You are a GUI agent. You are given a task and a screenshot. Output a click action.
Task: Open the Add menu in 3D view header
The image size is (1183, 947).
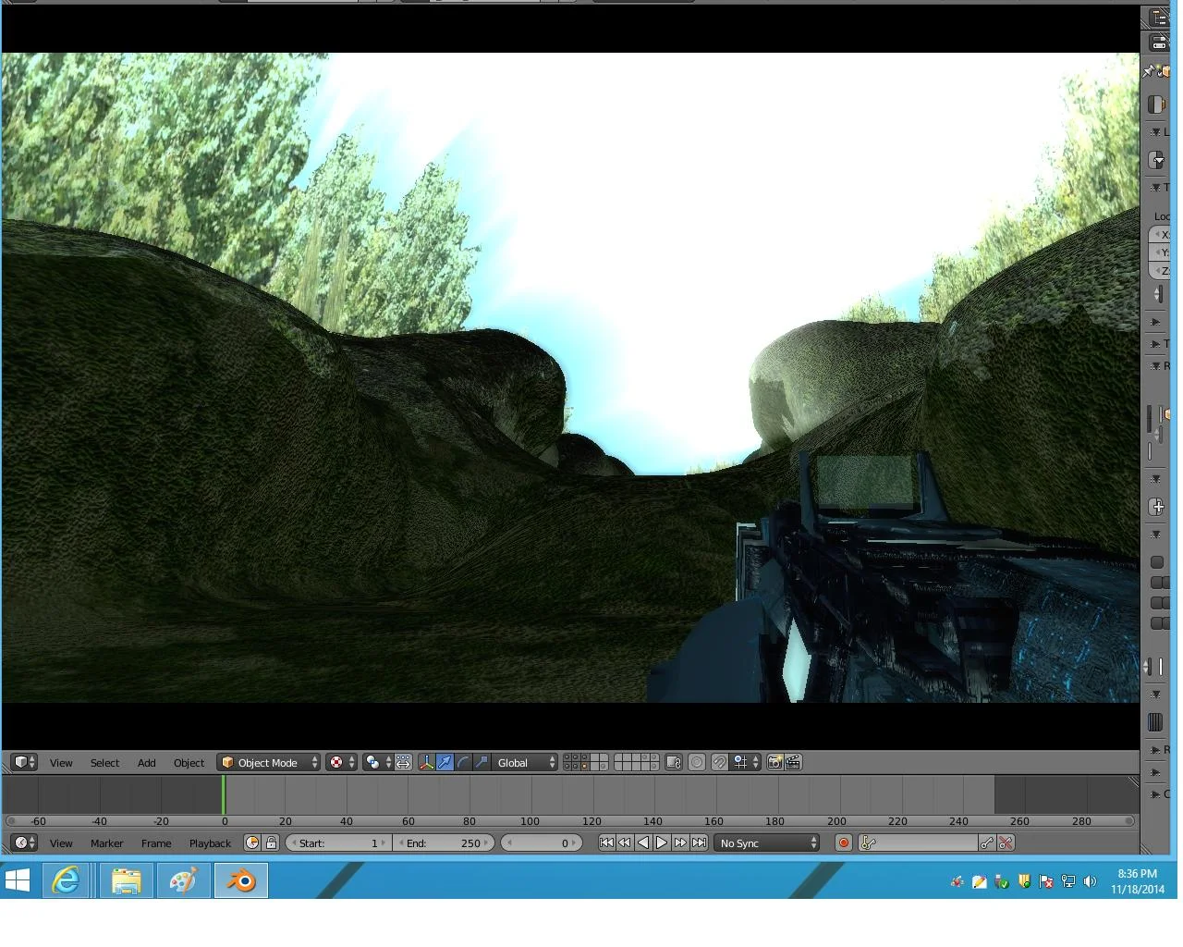[x=146, y=763]
